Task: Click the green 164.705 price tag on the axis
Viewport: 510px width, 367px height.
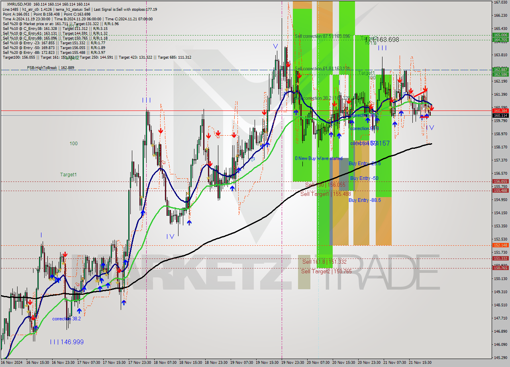Action: 500,39
